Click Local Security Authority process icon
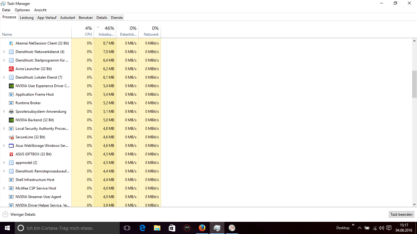 coord(11,129)
